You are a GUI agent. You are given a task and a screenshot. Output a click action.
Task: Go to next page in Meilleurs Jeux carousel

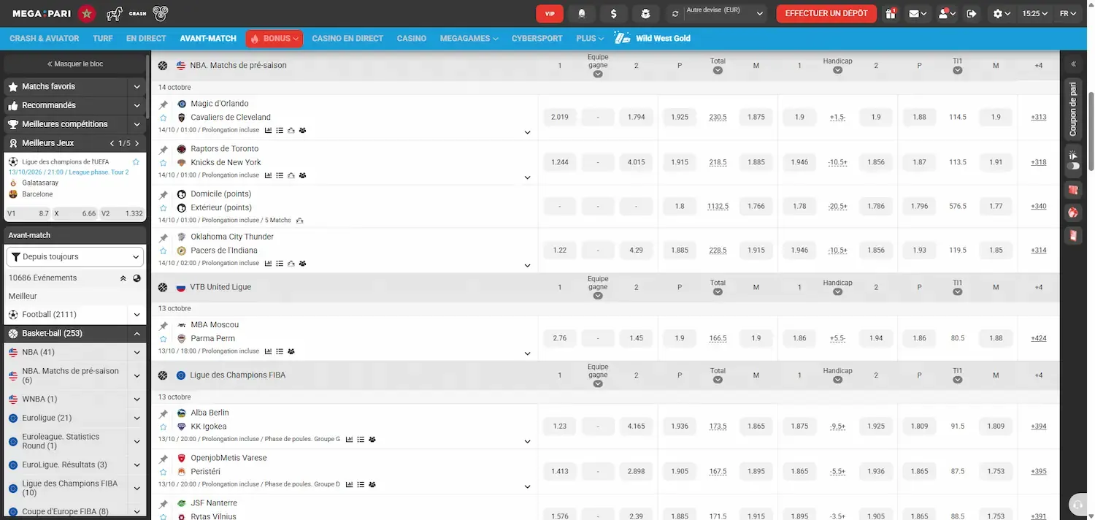[137, 143]
